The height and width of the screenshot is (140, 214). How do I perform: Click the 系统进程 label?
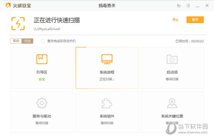pyautogui.click(x=107, y=72)
